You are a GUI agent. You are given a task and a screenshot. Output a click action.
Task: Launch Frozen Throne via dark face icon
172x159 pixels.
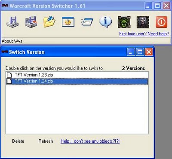(143, 22)
